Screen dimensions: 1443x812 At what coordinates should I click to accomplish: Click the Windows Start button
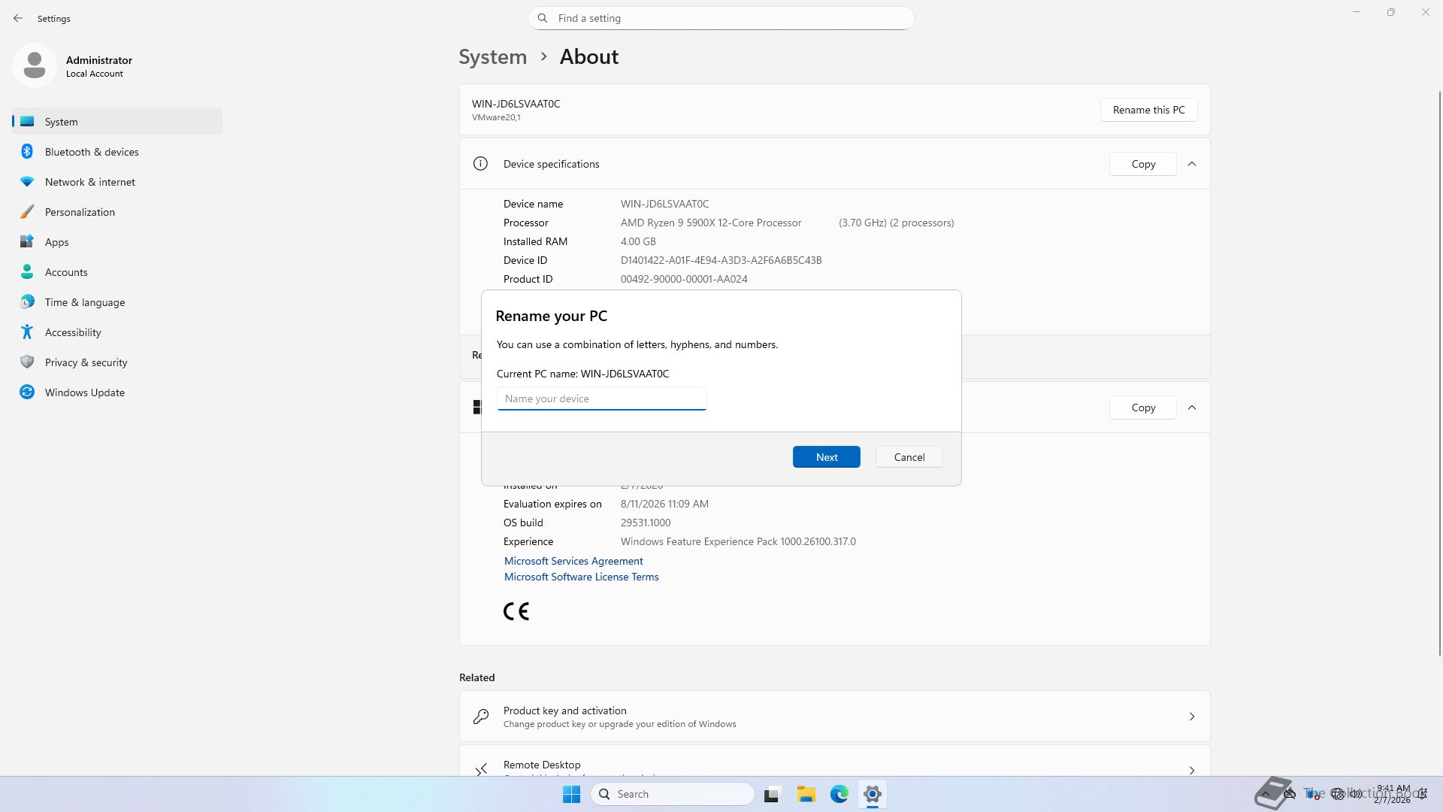pyautogui.click(x=571, y=794)
